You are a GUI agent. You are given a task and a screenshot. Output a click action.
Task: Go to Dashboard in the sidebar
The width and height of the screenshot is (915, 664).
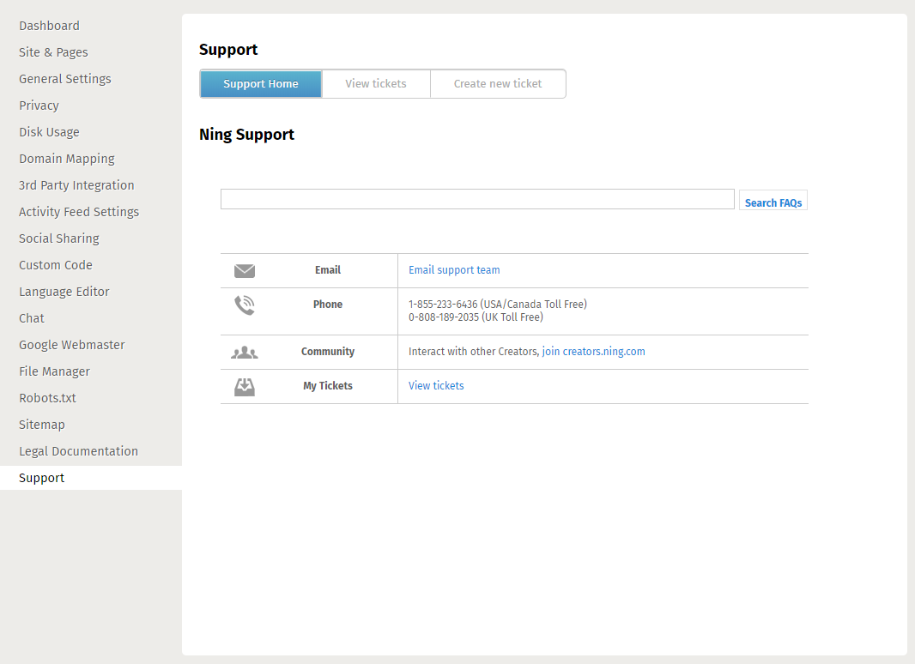click(x=49, y=26)
